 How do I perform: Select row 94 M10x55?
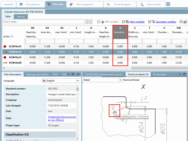click(x=94, y=57)
